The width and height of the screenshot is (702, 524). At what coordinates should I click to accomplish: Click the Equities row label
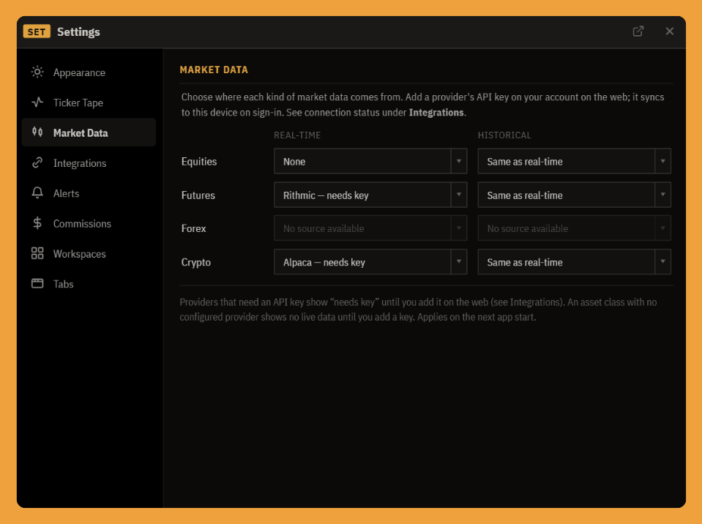tap(199, 162)
